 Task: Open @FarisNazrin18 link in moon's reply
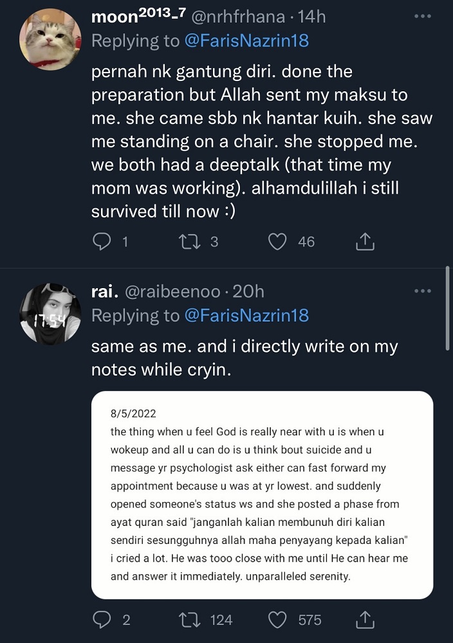click(x=246, y=41)
